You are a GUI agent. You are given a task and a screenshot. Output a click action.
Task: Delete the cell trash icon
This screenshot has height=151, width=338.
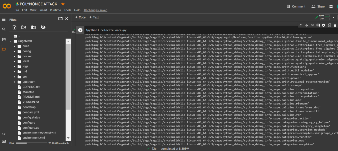[x=335, y=25]
